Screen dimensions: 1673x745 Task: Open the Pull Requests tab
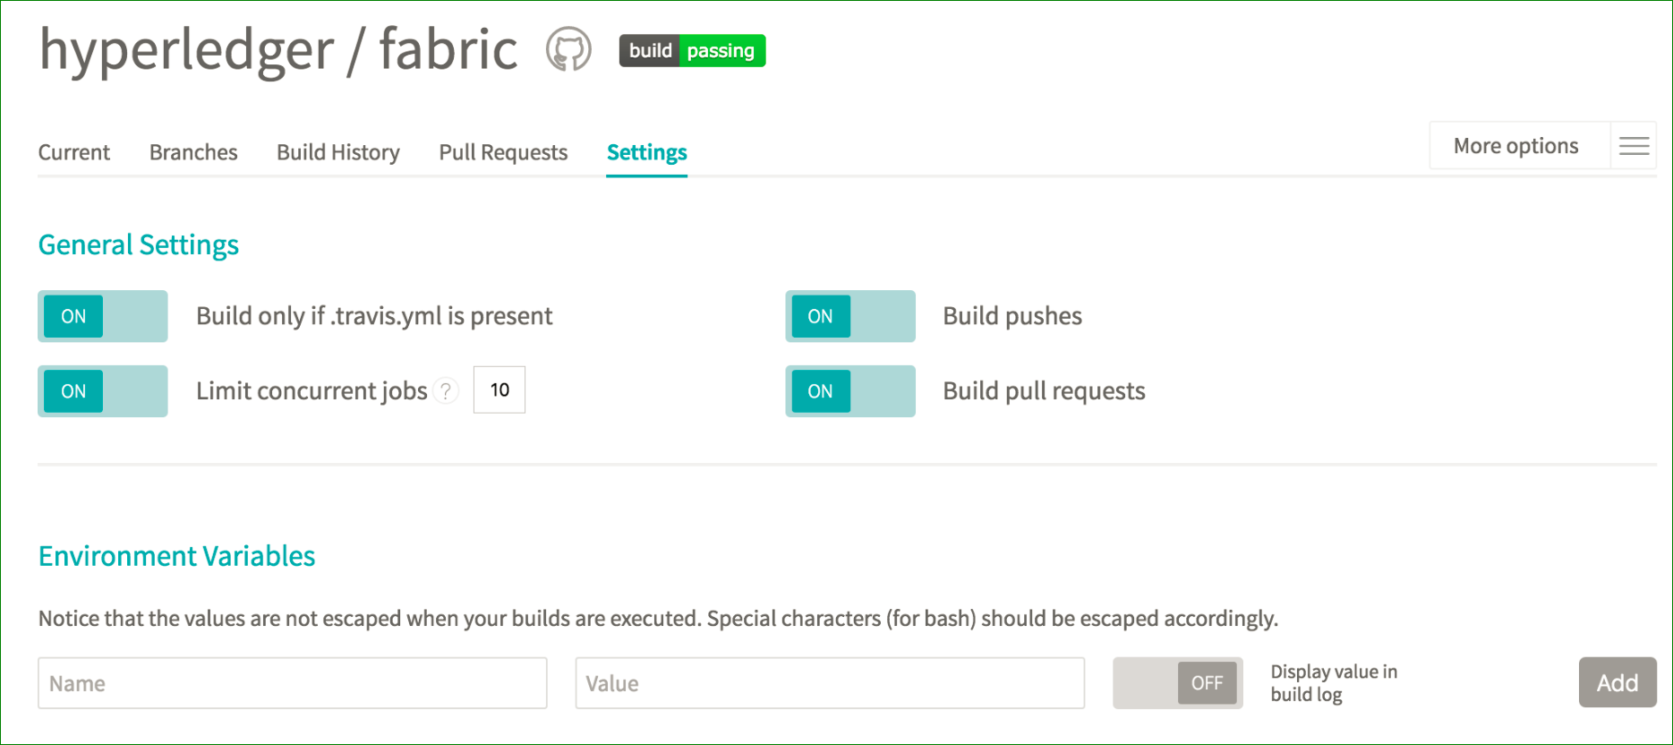tap(503, 152)
